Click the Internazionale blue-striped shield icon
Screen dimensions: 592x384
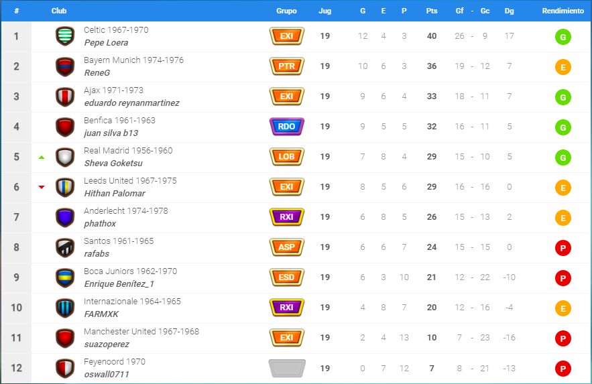pyautogui.click(x=65, y=308)
